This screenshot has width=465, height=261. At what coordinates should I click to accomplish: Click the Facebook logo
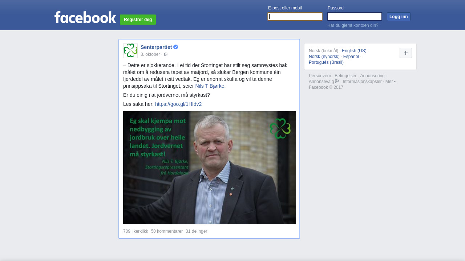85,17
